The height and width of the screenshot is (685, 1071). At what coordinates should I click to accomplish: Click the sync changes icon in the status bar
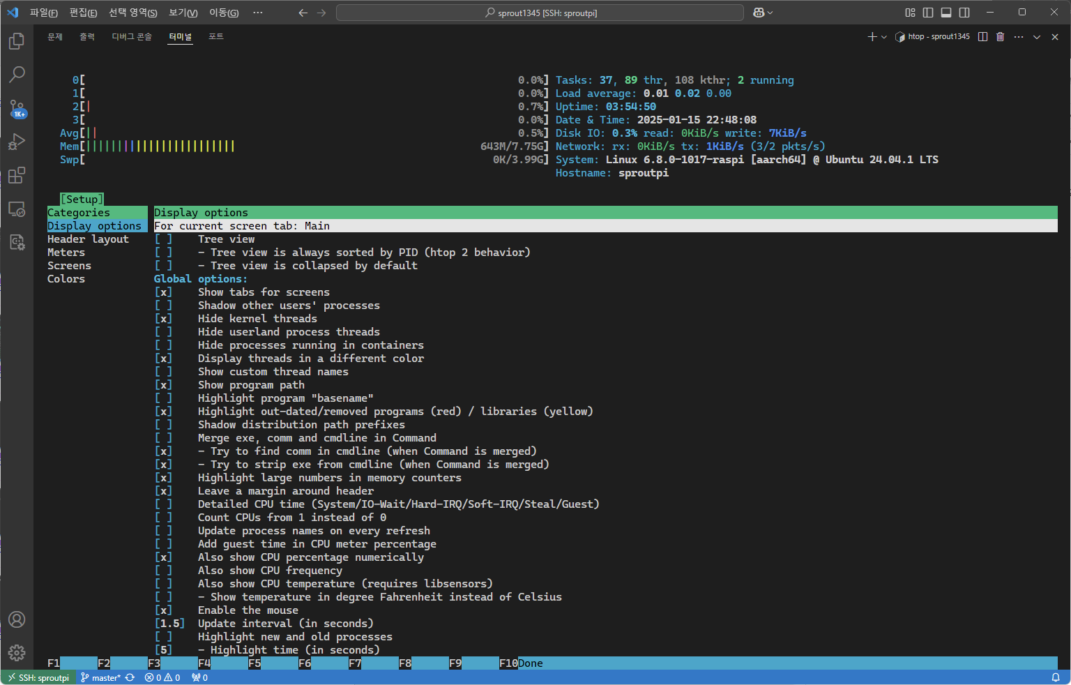pos(130,677)
